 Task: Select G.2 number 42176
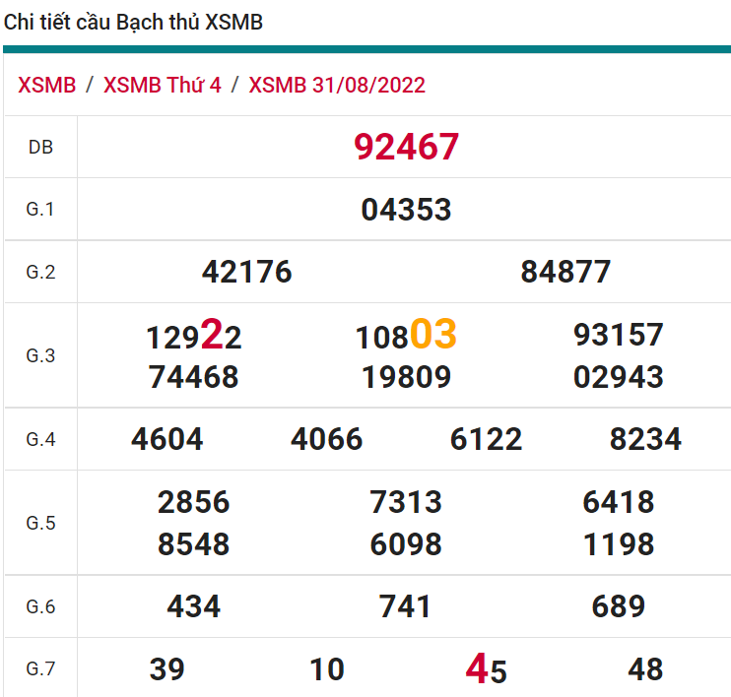pyautogui.click(x=246, y=272)
